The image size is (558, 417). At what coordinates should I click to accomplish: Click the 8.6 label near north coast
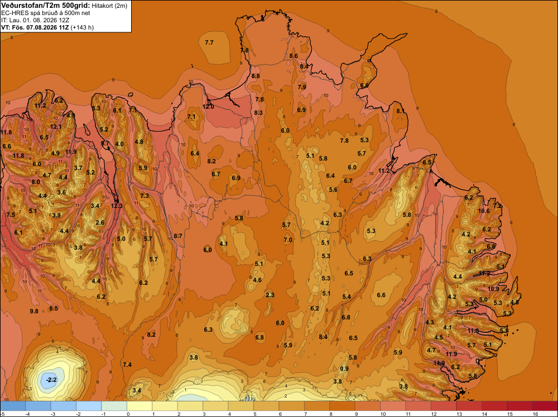[x=294, y=56]
